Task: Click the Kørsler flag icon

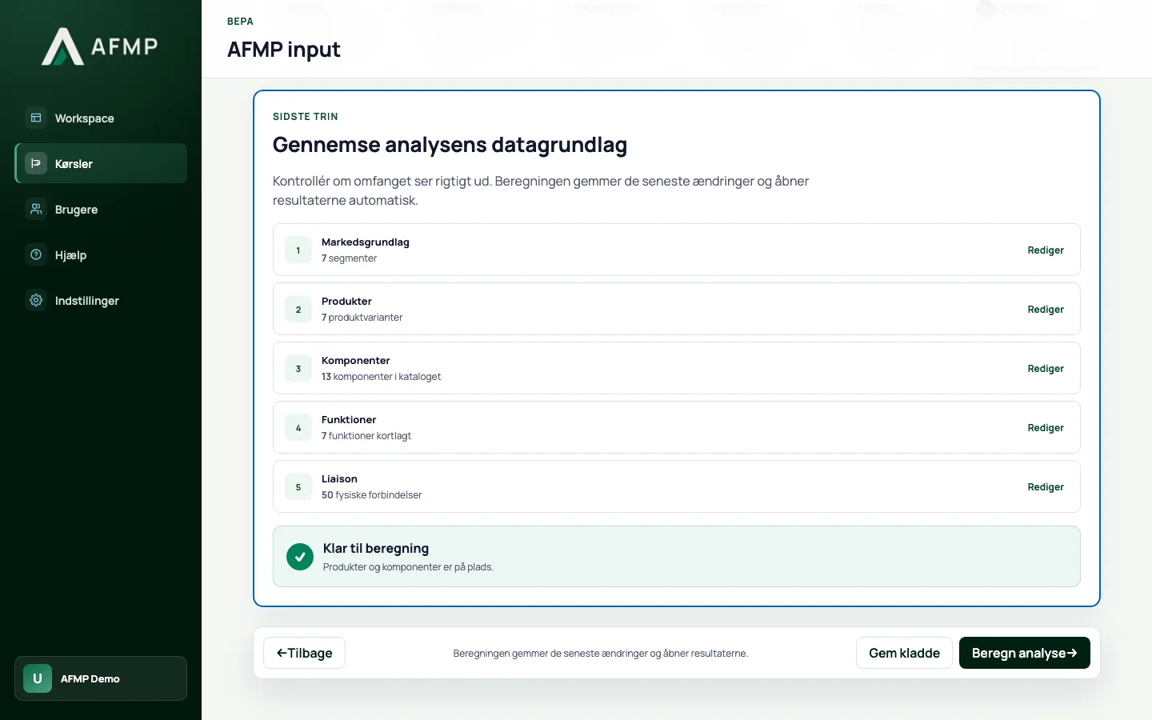Action: coord(36,163)
